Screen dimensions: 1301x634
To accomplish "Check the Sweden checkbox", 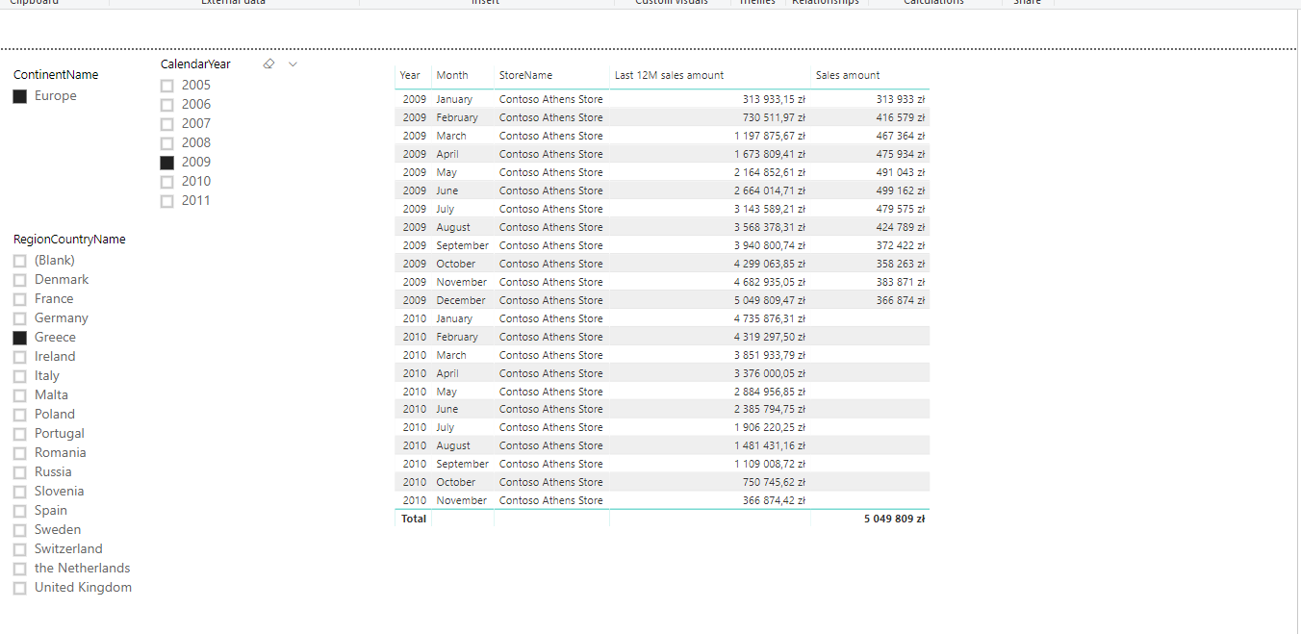I will 20,530.
